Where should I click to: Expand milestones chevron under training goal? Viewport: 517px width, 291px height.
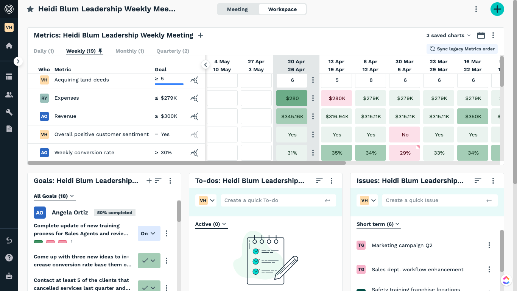pyautogui.click(x=72, y=241)
